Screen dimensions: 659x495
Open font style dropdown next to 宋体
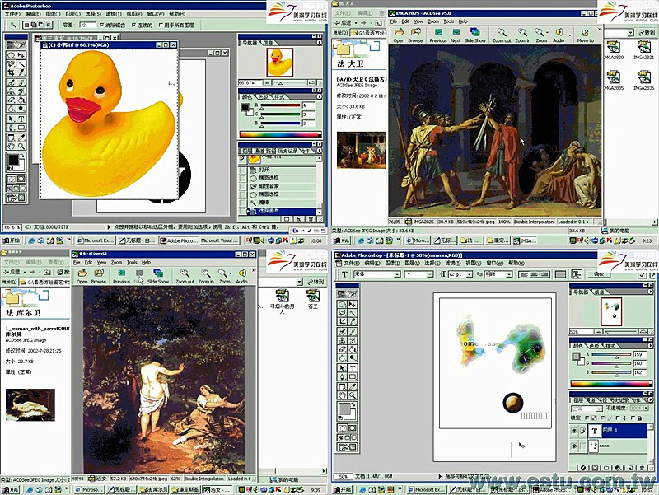coord(429,274)
